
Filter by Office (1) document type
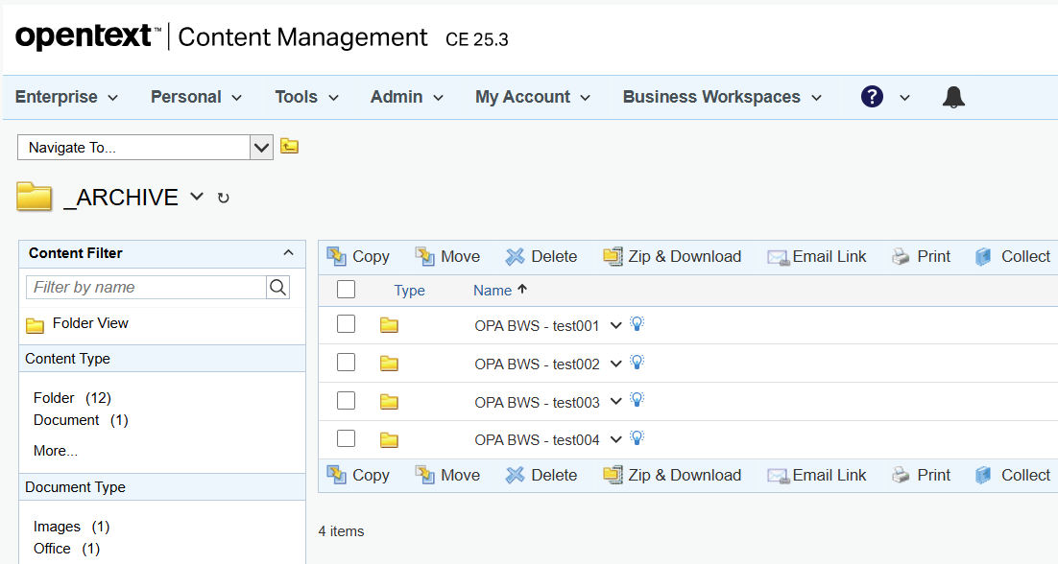[x=67, y=549]
